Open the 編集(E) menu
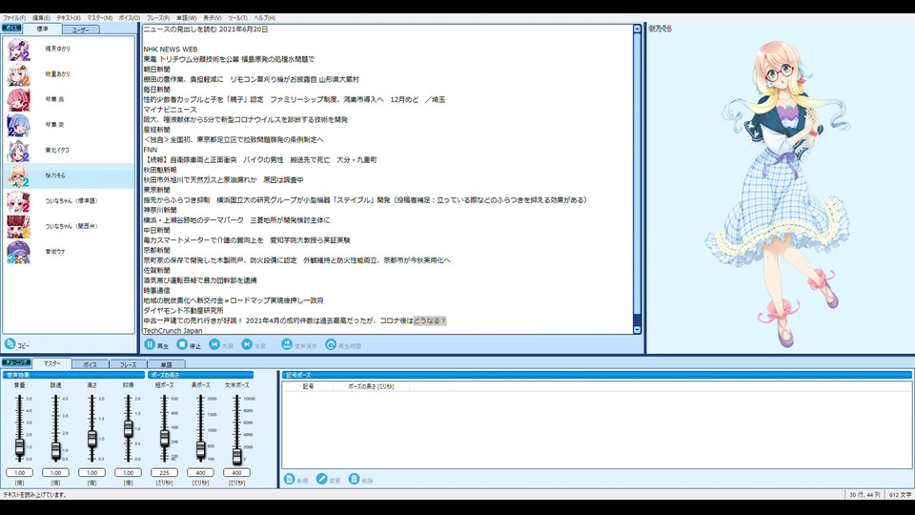The height and width of the screenshot is (515, 915). tap(41, 18)
